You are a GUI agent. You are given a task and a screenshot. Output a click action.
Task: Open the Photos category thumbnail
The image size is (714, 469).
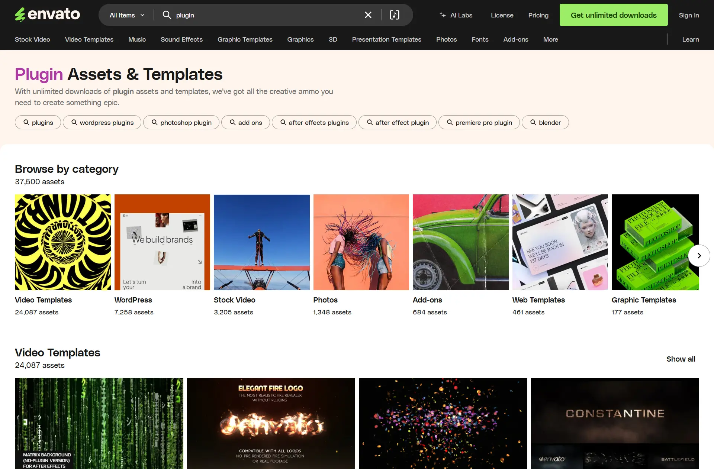pos(361,242)
